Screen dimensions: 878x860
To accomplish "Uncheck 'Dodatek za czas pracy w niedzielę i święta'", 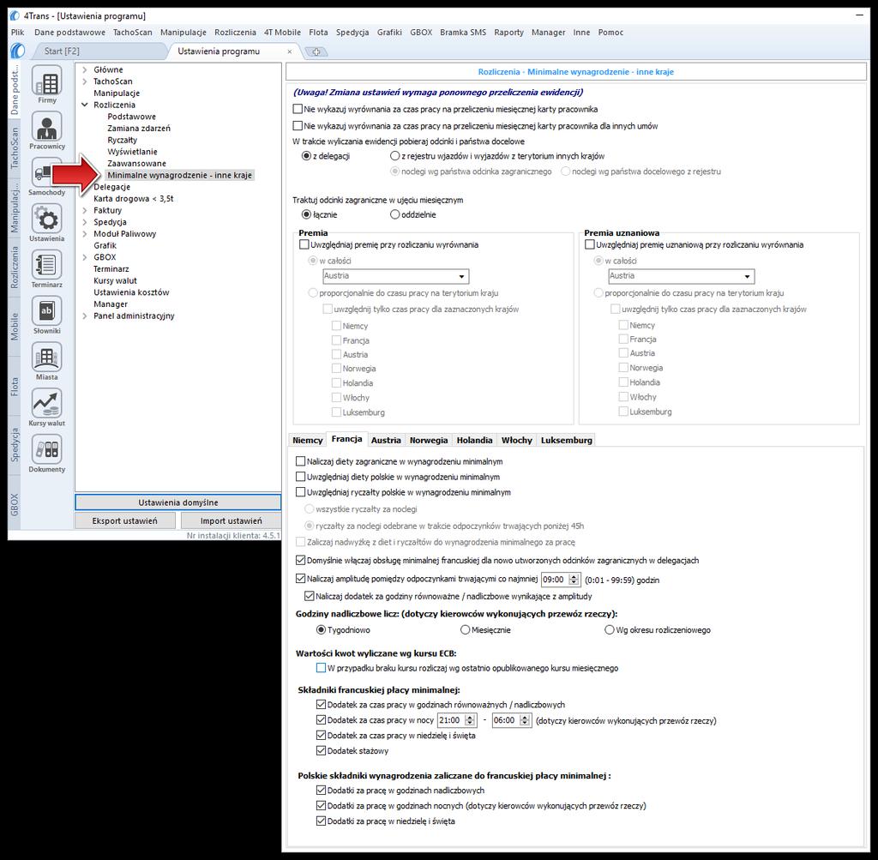I will pyautogui.click(x=321, y=735).
